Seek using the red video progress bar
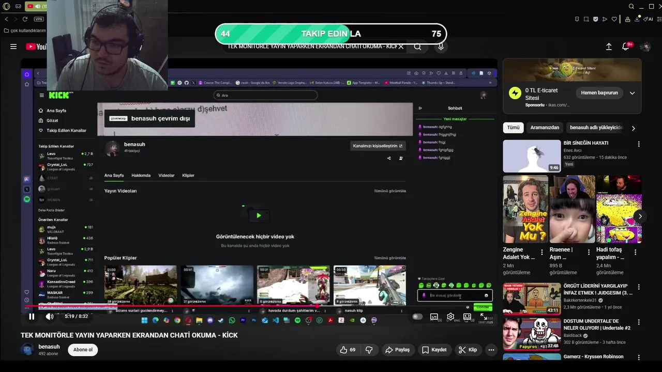The image size is (662, 372). (x=259, y=305)
